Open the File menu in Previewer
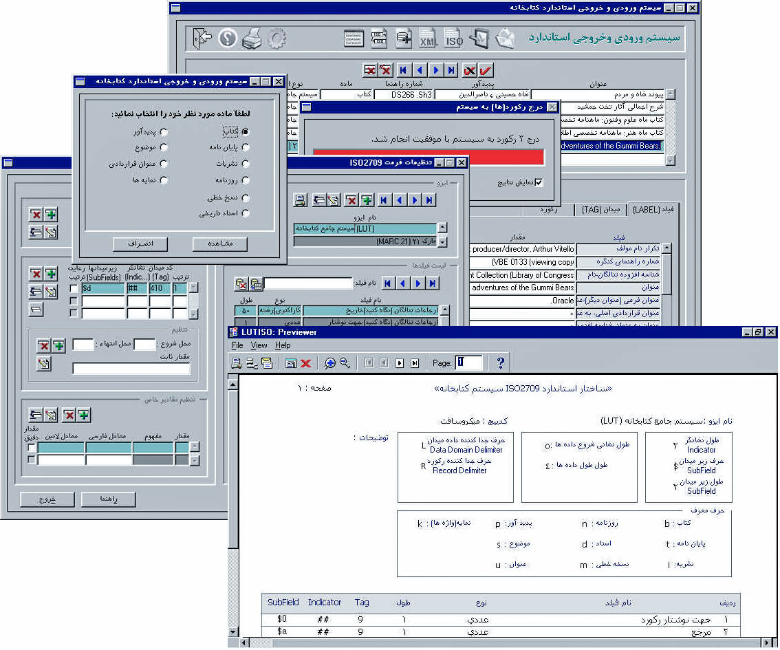Image resolution: width=780 pixels, height=650 pixels. [237, 346]
